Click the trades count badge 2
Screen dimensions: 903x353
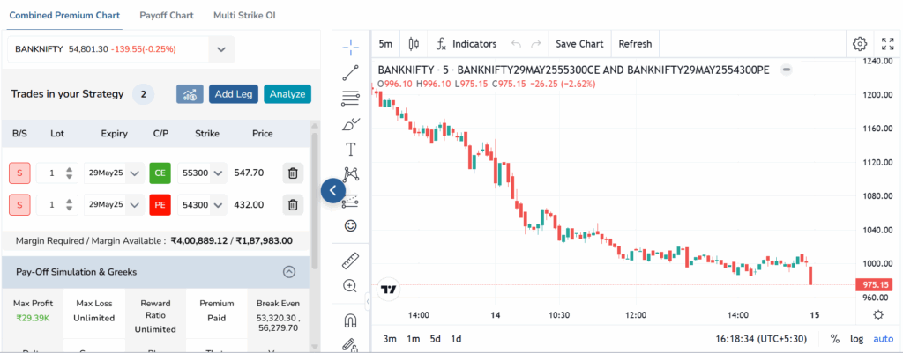[144, 94]
